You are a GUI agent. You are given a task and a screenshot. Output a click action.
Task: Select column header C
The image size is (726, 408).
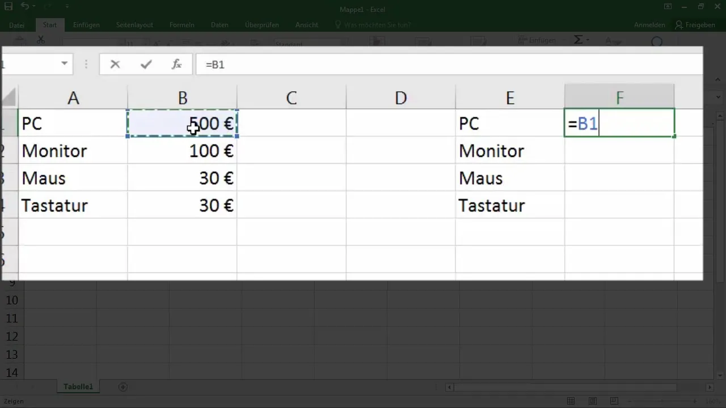click(x=292, y=97)
